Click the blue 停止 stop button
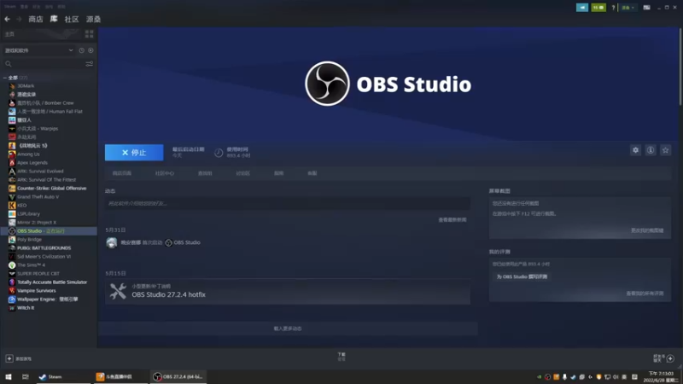This screenshot has height=384, width=683. click(134, 153)
